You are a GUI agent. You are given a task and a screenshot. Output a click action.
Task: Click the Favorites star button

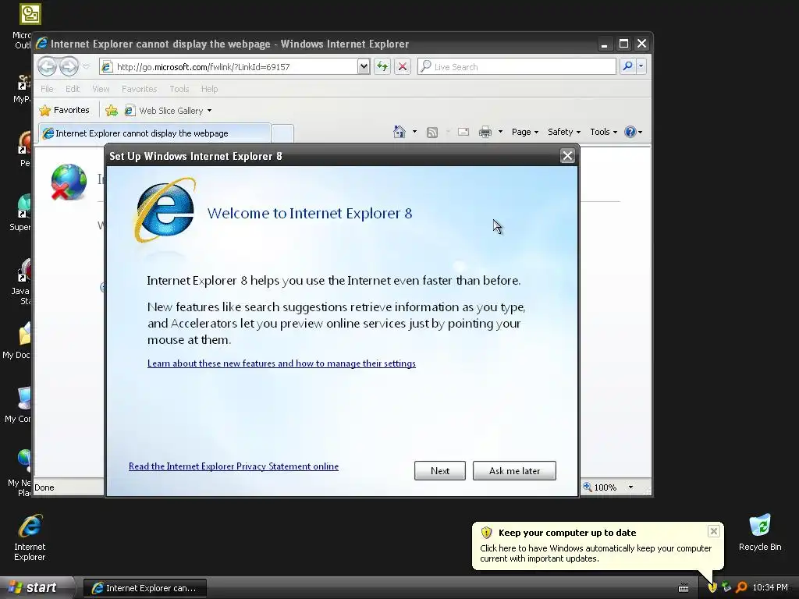[64, 110]
